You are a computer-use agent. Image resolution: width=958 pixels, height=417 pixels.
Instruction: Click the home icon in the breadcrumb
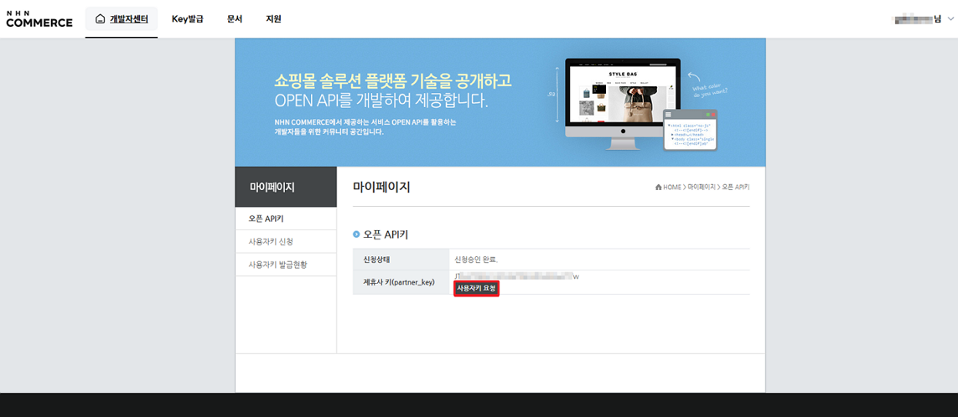(x=659, y=187)
